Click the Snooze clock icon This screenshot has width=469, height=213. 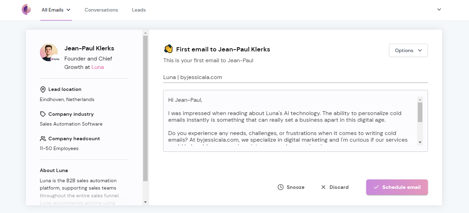pyautogui.click(x=280, y=187)
